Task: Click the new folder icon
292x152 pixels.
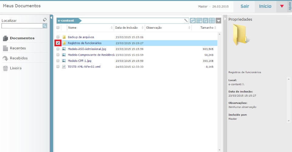Action: (x=199, y=21)
